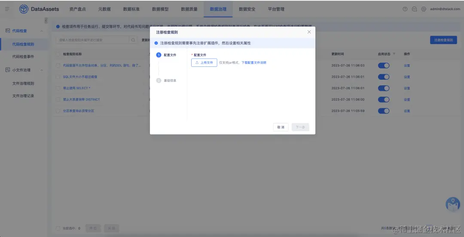This screenshot has width=464, height=237.
Task: Open the floating assistant map icon
Action: (453, 204)
